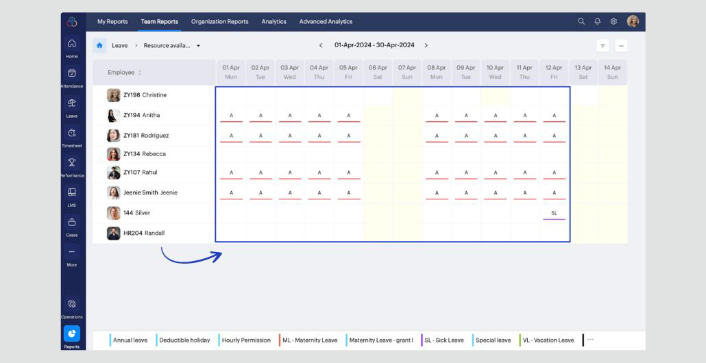Go to next month with right chevron
706x363 pixels.
point(426,45)
